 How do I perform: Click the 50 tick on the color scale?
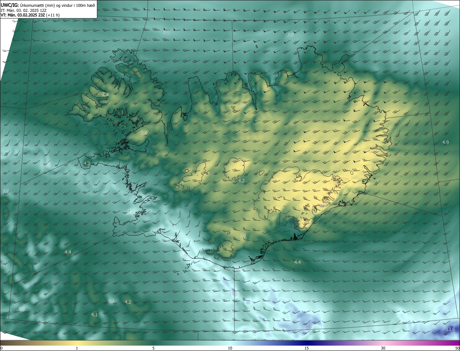tap(457, 348)
